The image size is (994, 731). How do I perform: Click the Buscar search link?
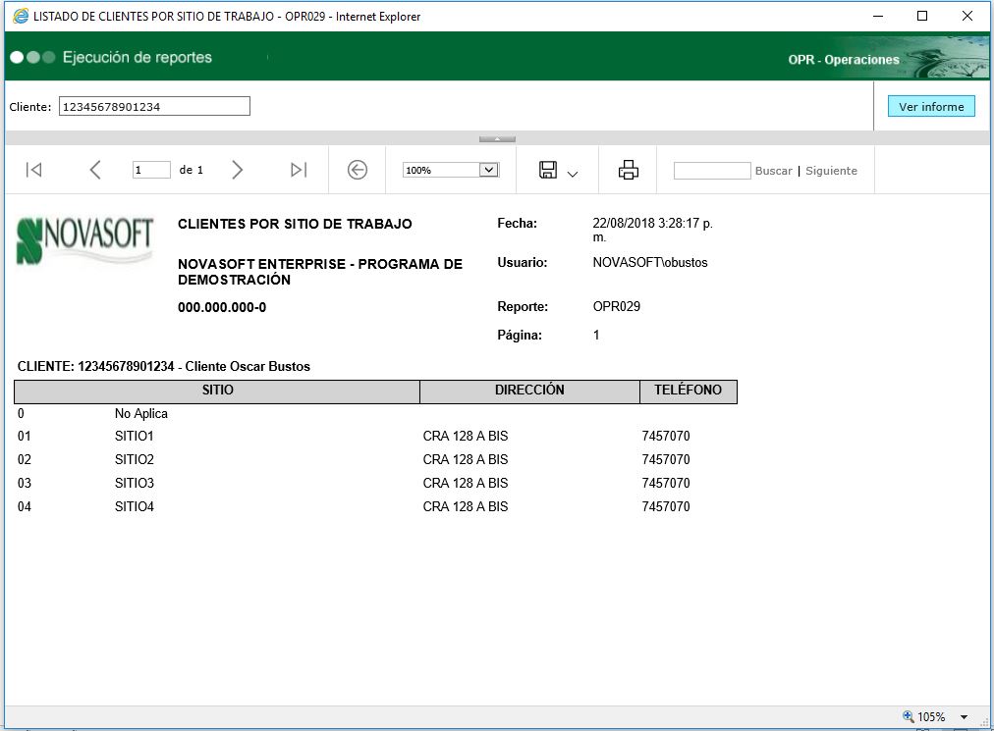click(x=773, y=171)
